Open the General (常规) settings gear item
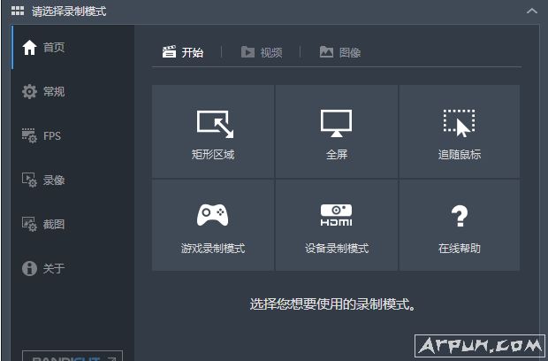This screenshot has height=361, width=548. (53, 91)
